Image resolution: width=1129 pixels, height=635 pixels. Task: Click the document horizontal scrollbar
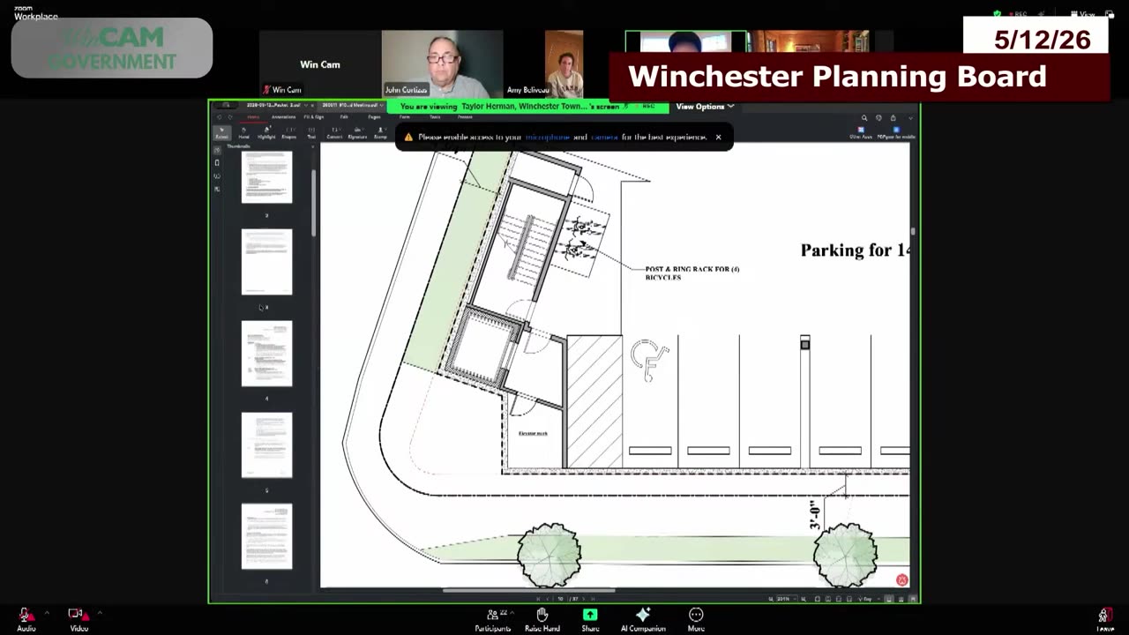529,591
